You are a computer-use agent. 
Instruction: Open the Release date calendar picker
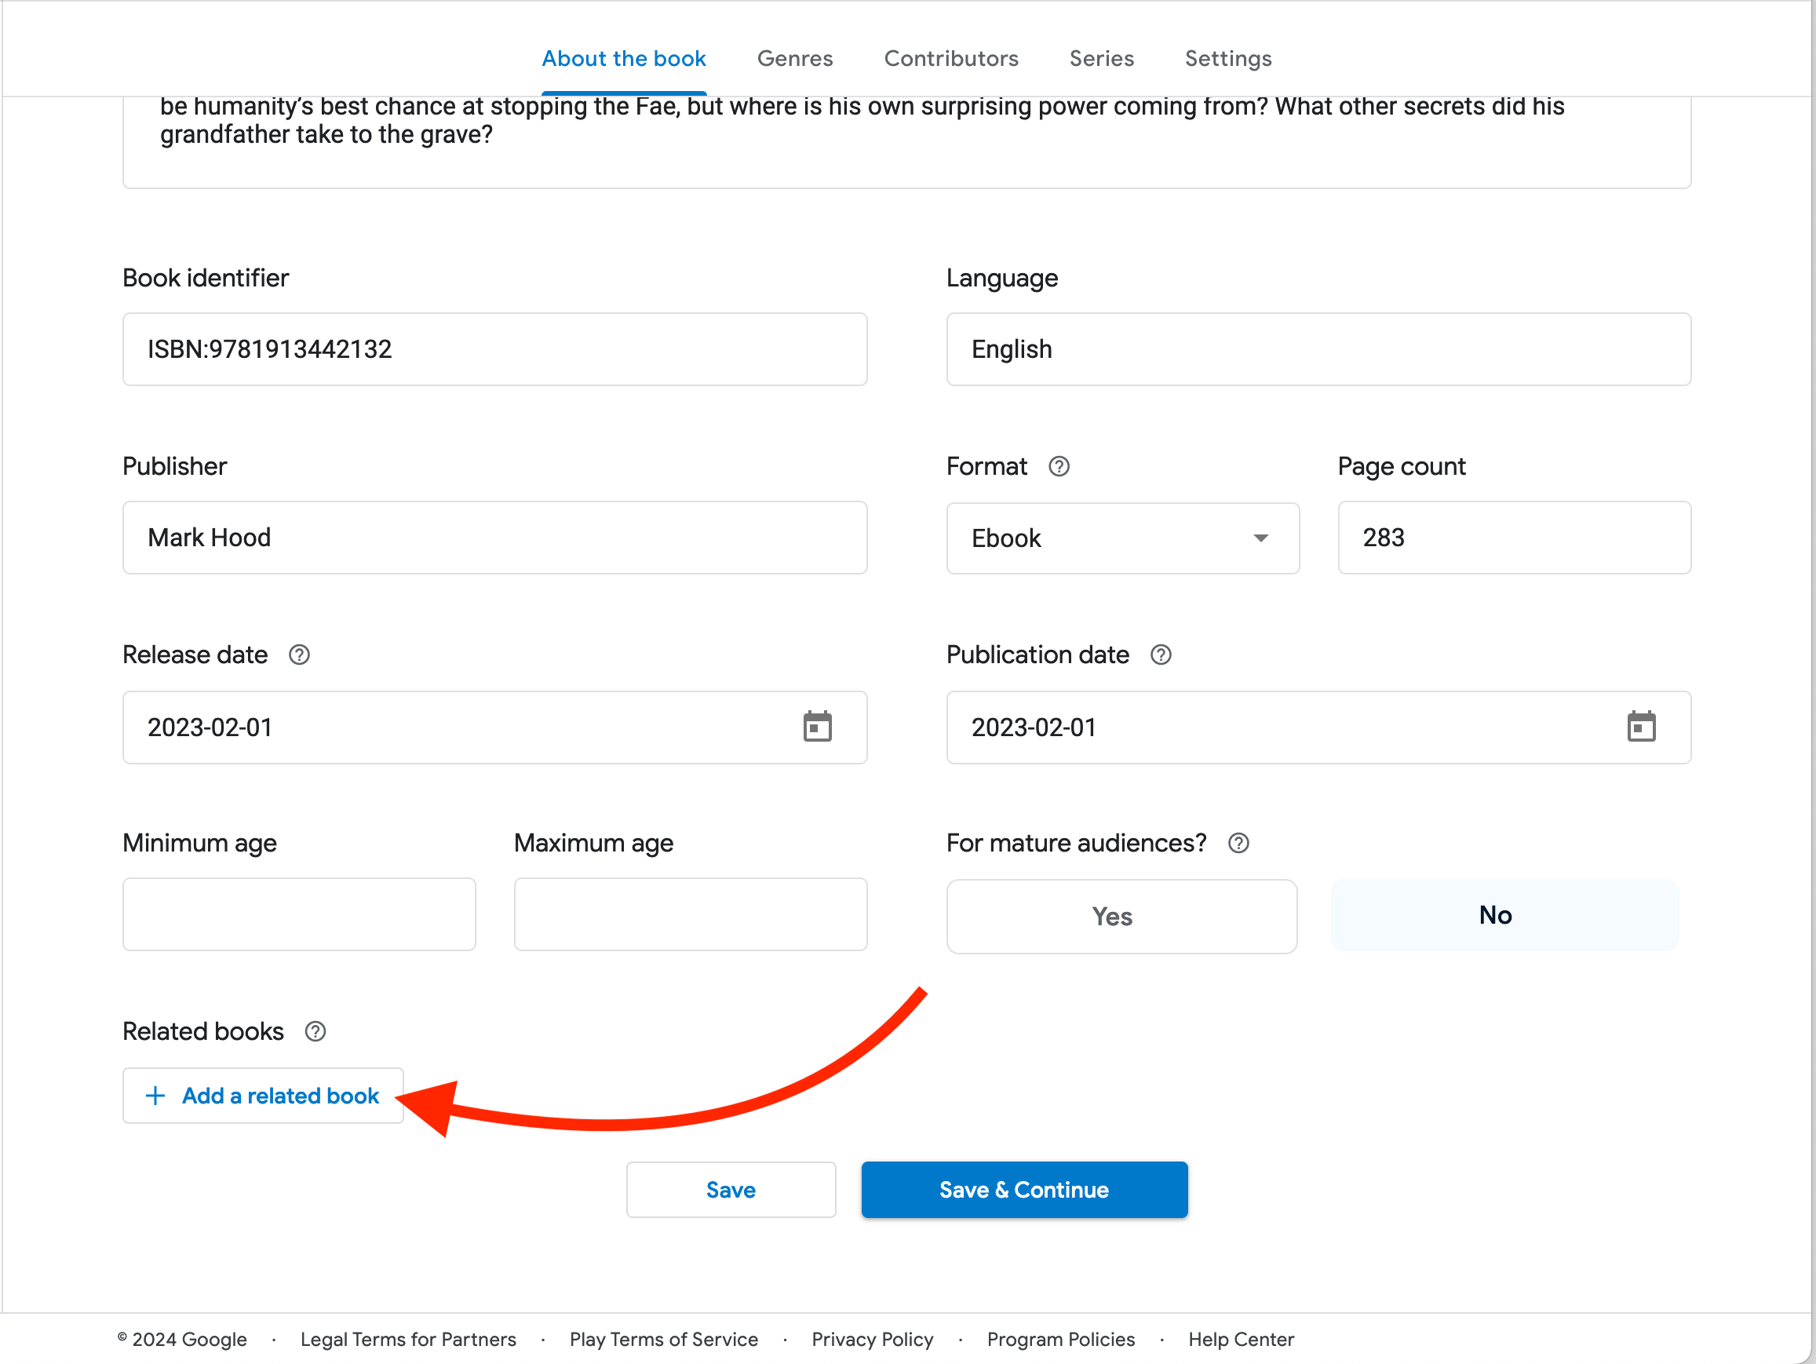click(x=817, y=727)
